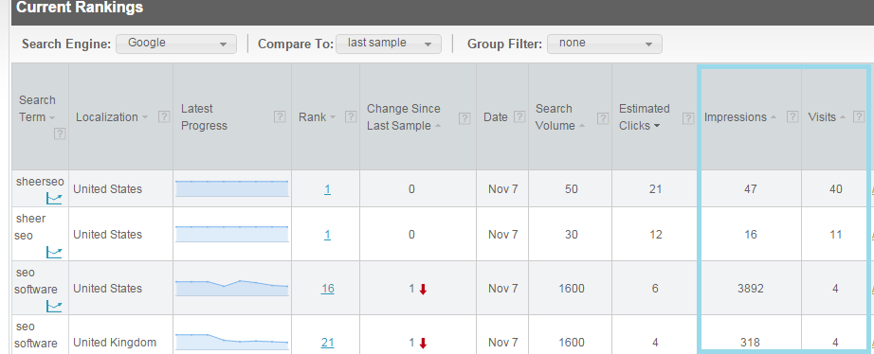Open chart icon for seo software United States
Screen dimensions: 874x354
pos(54,306)
